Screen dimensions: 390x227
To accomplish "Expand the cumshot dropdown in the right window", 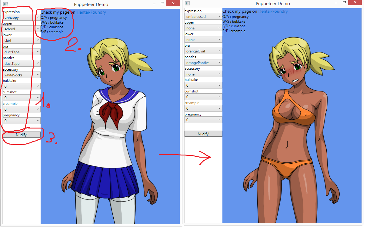I will click(203, 97).
